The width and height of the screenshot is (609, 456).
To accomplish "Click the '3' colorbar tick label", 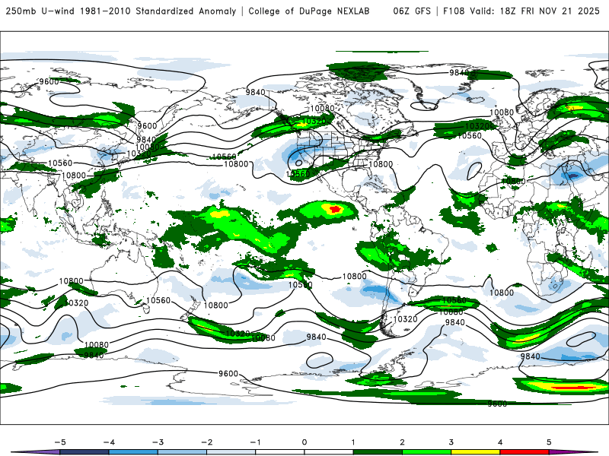I will tap(451, 442).
